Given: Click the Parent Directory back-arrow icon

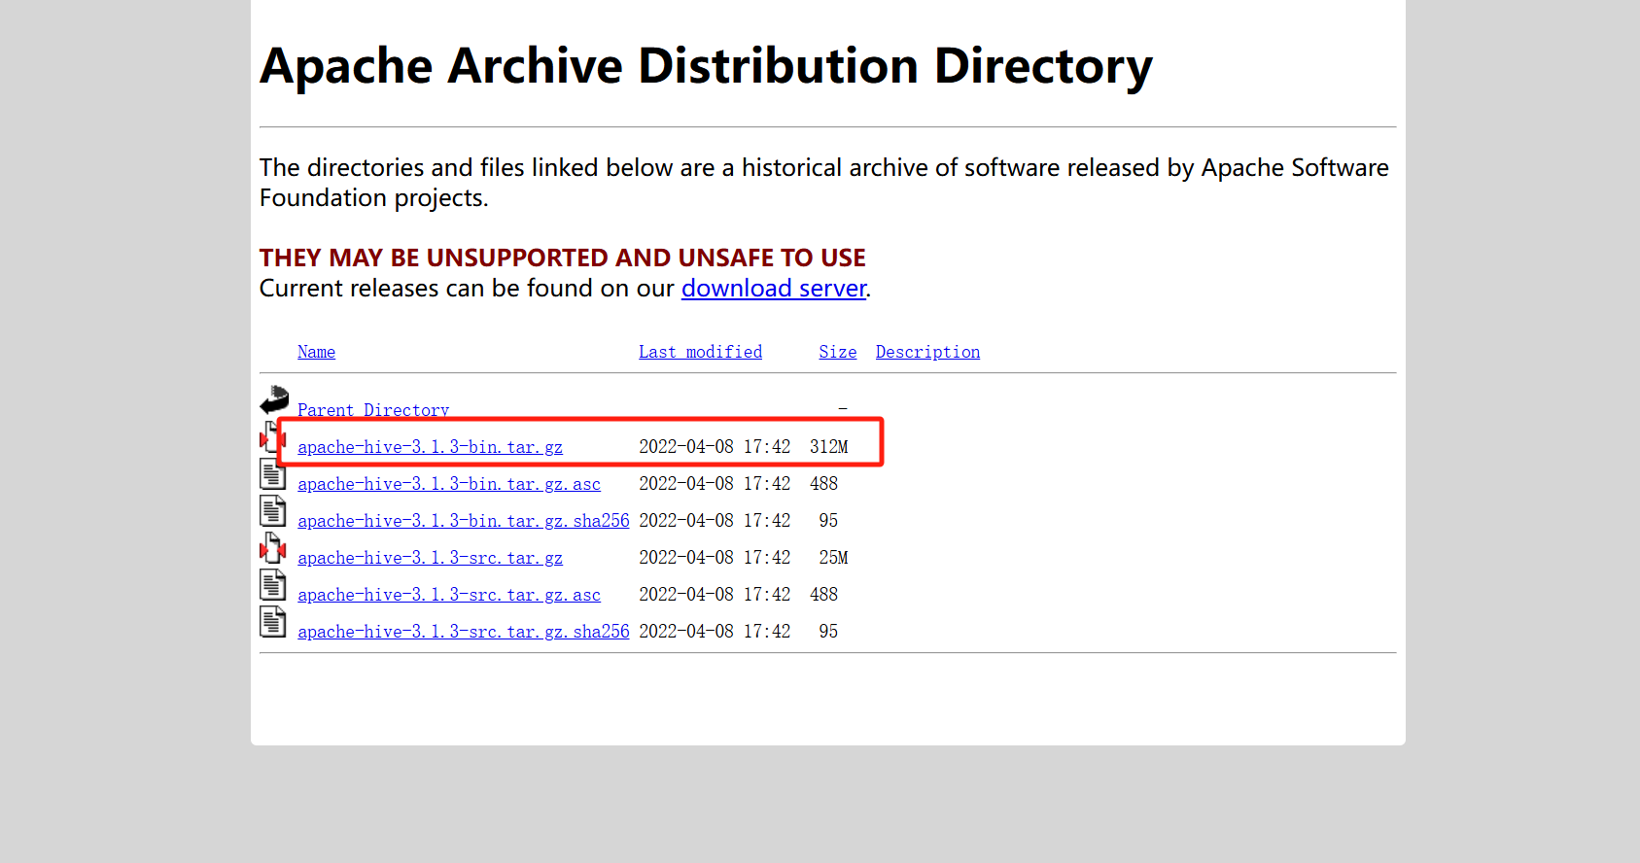Looking at the screenshot, I should click(x=274, y=399).
